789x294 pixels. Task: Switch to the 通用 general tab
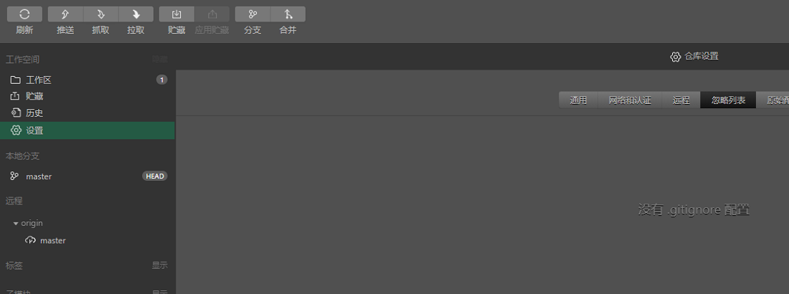(578, 100)
